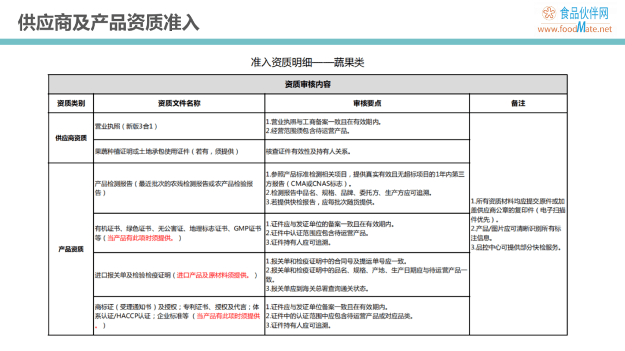Click the 产品检测报告 file name cell
This screenshot has height=351, width=625.
(179, 188)
